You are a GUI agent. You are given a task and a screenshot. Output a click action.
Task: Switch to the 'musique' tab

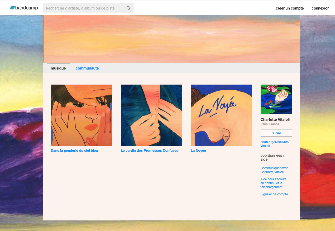pos(58,68)
